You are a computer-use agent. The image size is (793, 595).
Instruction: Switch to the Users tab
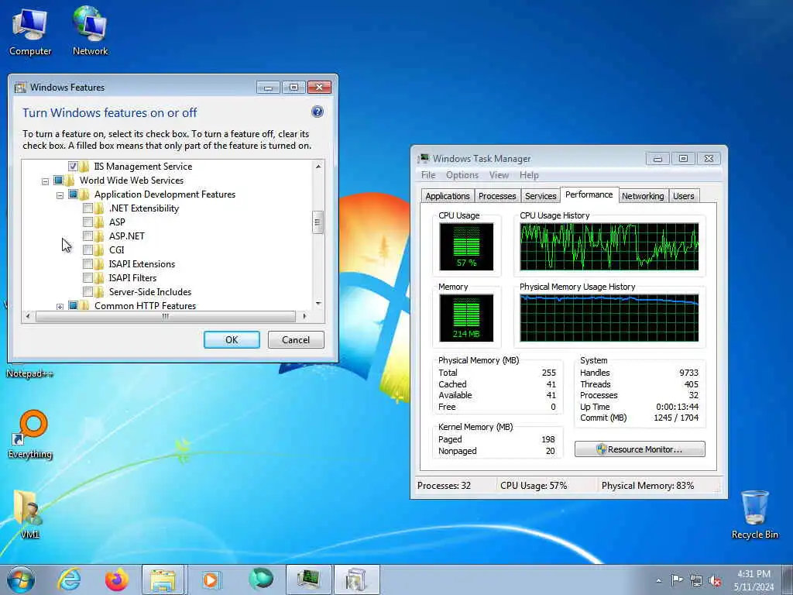click(683, 196)
